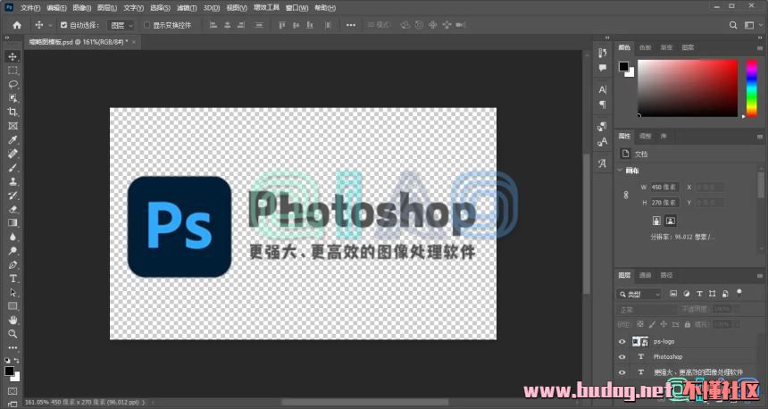This screenshot has width=768, height=409.
Task: Toggle the width-height link icon
Action: (x=626, y=195)
